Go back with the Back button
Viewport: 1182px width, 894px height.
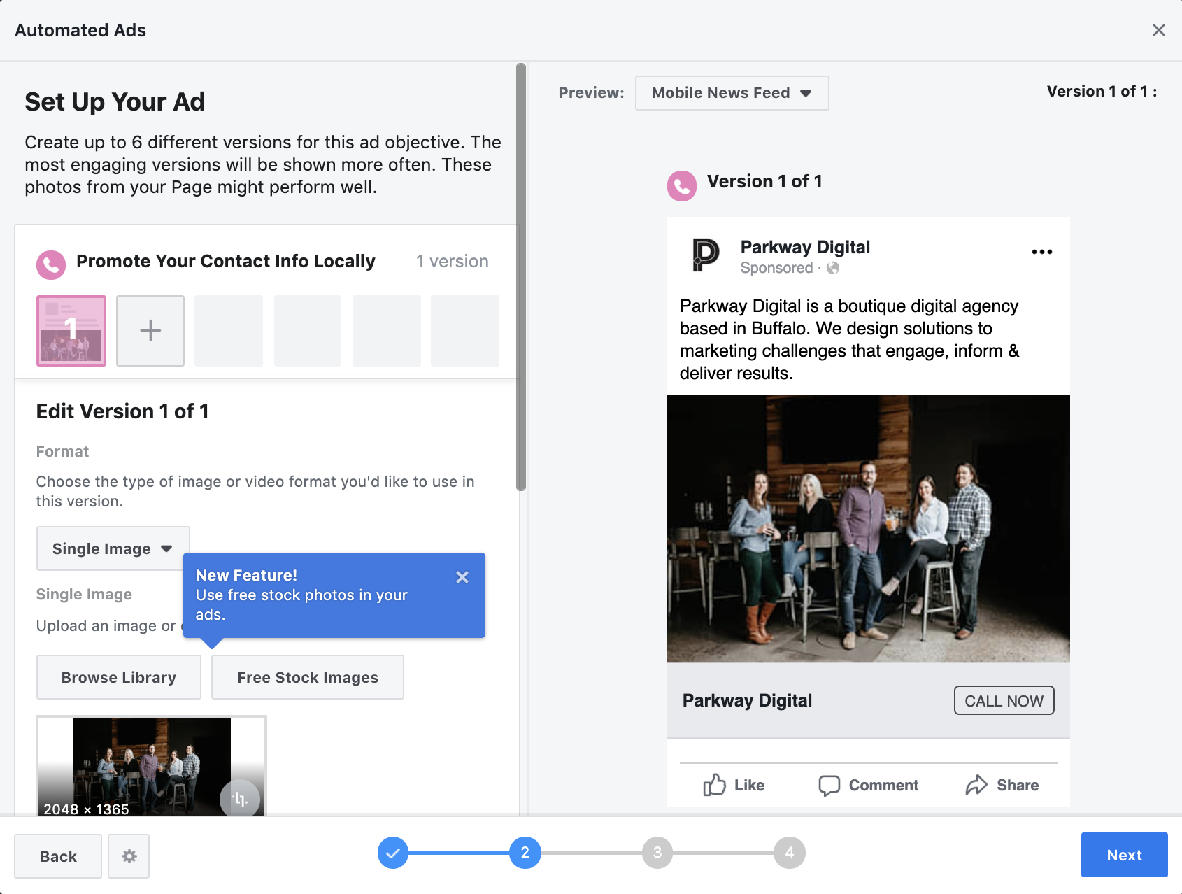pos(58,856)
